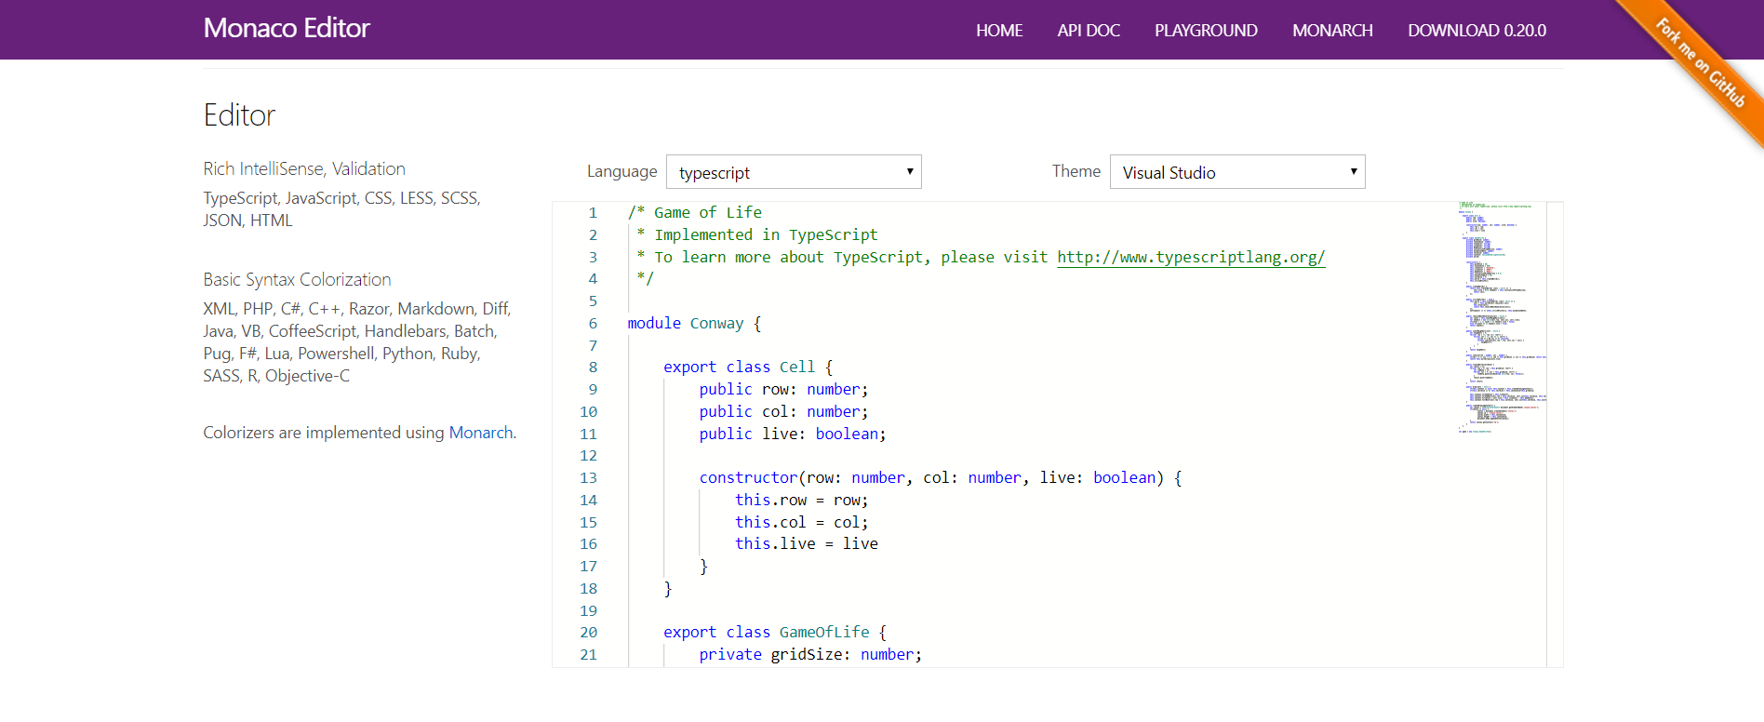Select line number 13 in the gutter
Image resolution: width=1764 pixels, height=722 pixels.
click(x=588, y=478)
